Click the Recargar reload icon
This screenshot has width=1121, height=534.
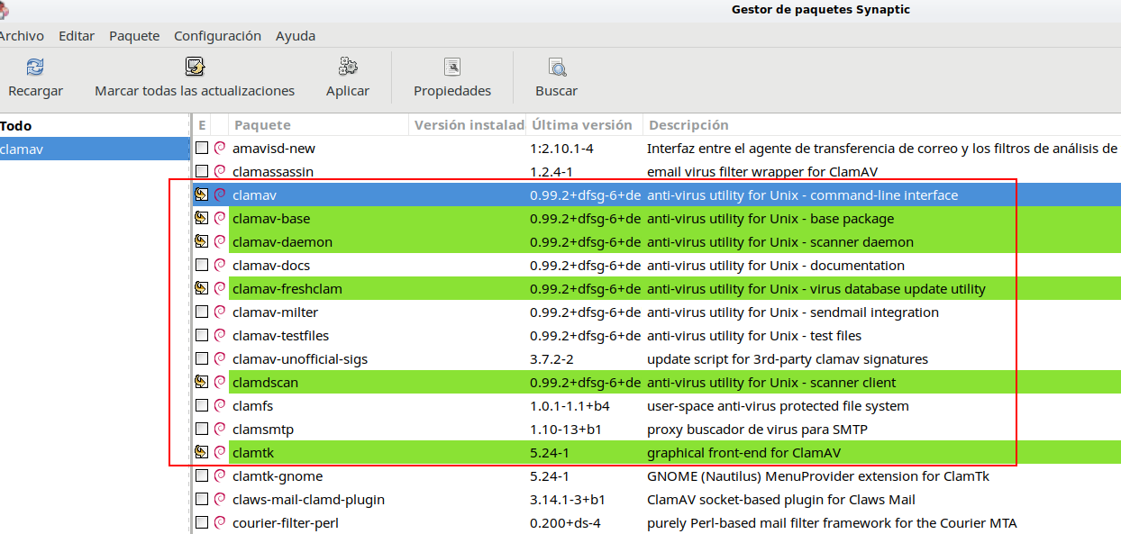click(35, 67)
